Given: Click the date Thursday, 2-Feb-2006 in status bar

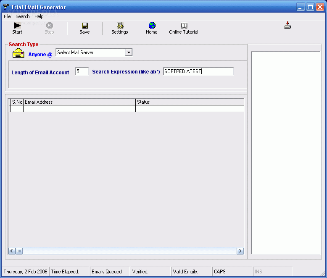Looking at the screenshot, I should click(x=25, y=272).
